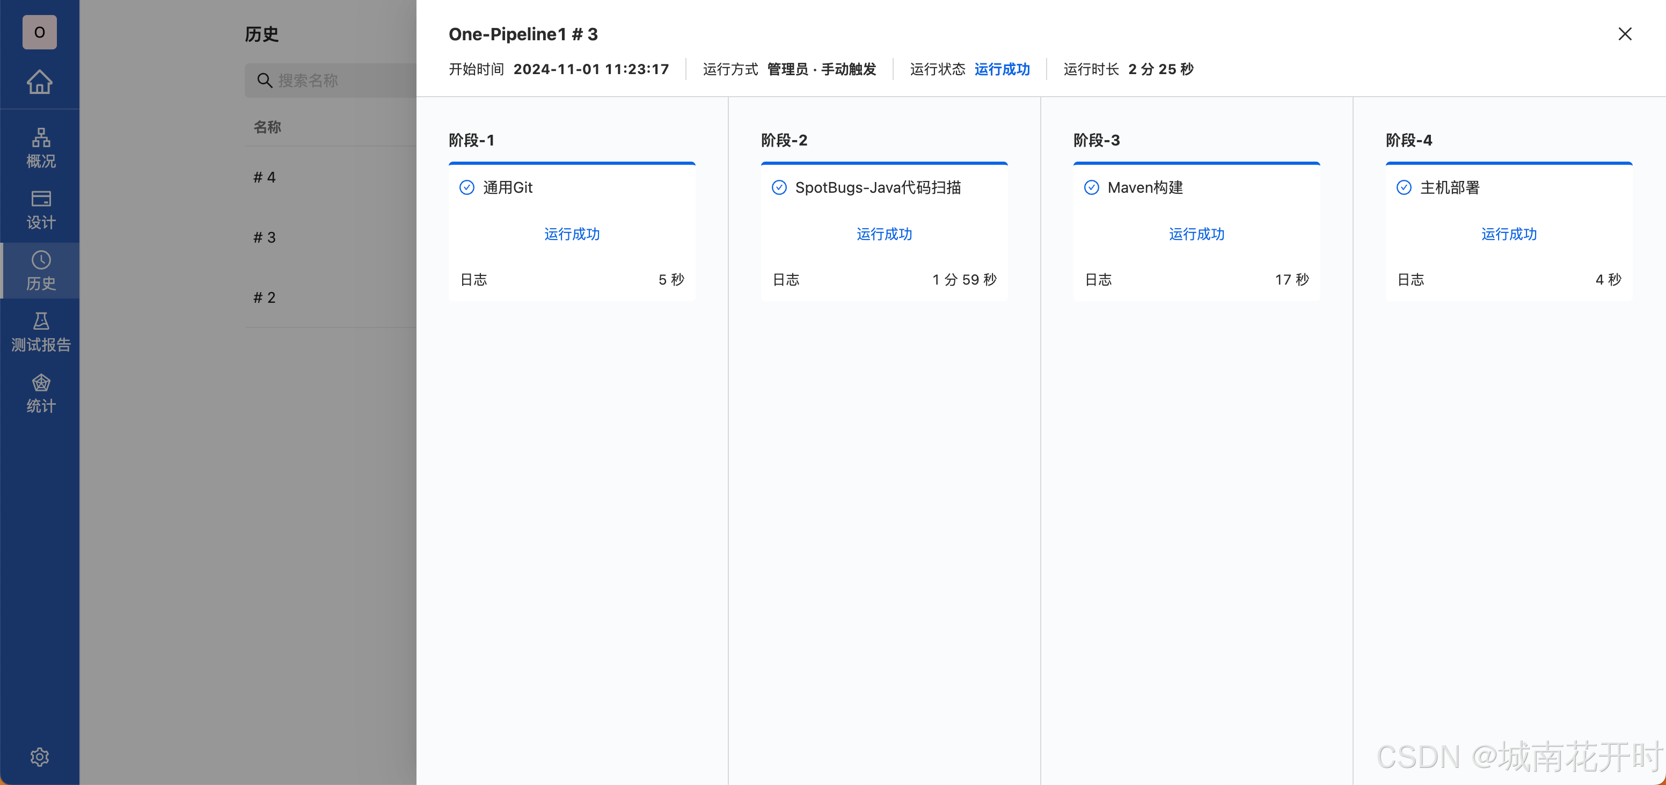The image size is (1666, 785).
Task: Click 运行成功 status in 主机部署 card
Action: [x=1509, y=234]
